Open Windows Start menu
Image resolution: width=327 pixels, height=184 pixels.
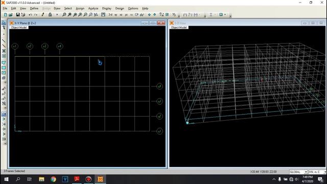6,179
